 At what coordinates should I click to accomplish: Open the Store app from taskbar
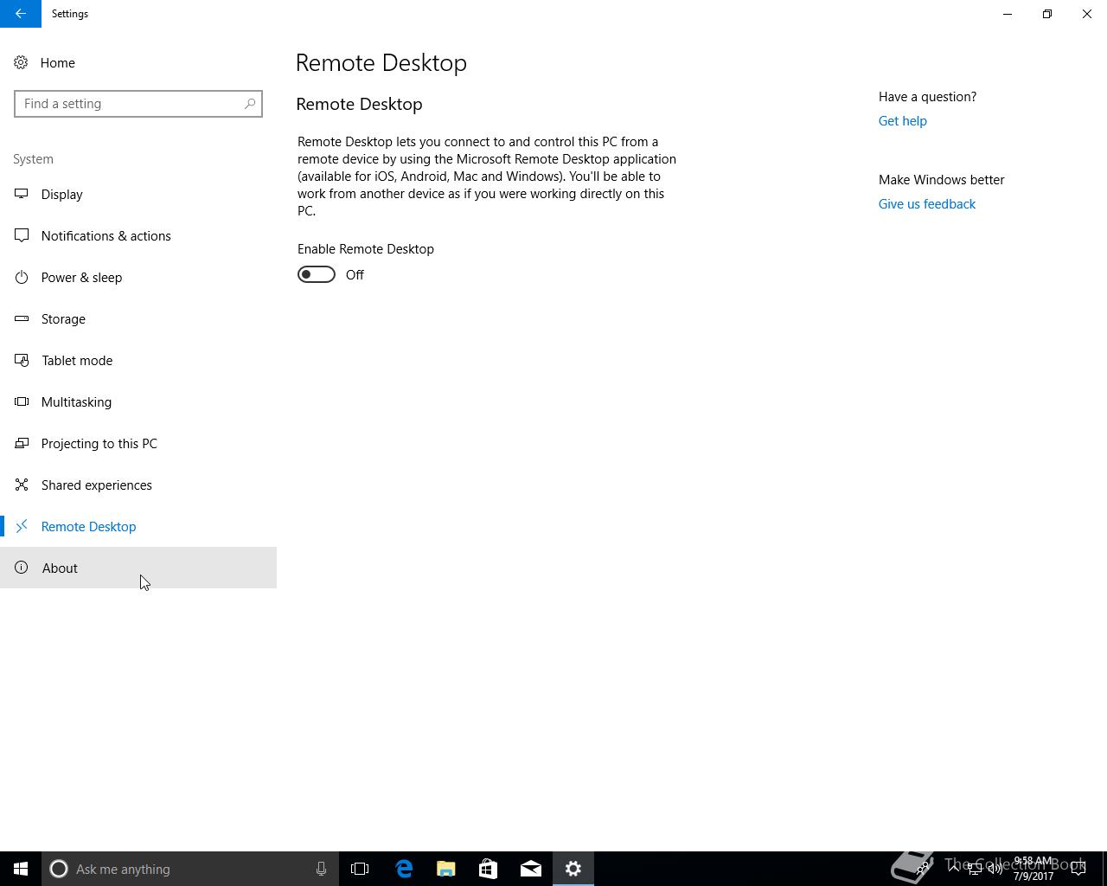(x=489, y=869)
